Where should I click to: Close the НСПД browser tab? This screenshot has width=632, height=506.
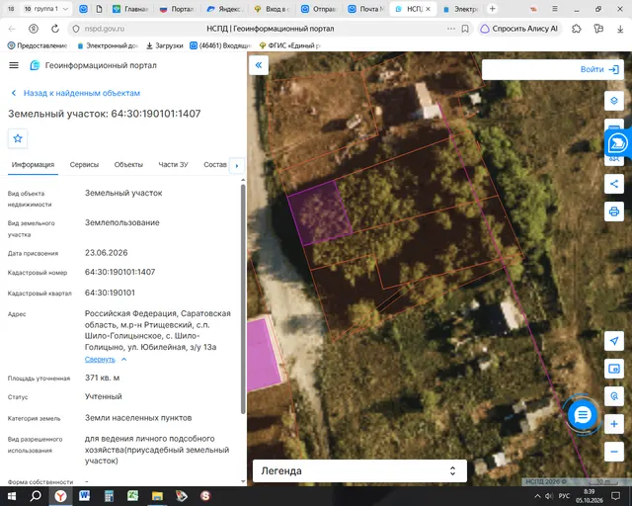(428, 9)
